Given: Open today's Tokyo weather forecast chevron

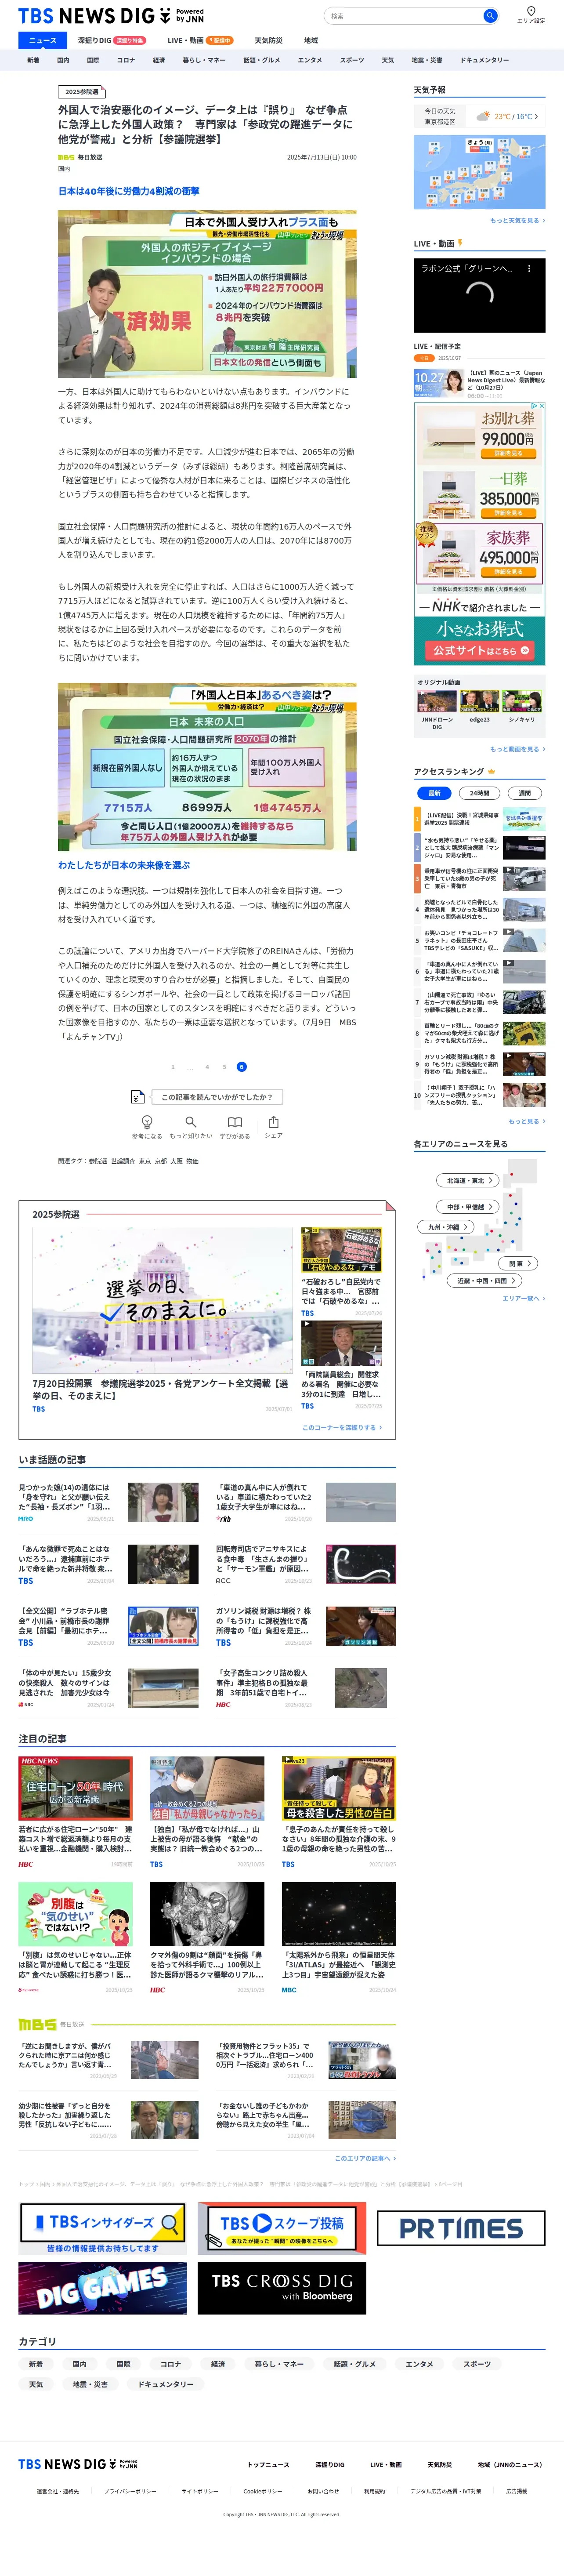Looking at the screenshot, I should tap(536, 117).
